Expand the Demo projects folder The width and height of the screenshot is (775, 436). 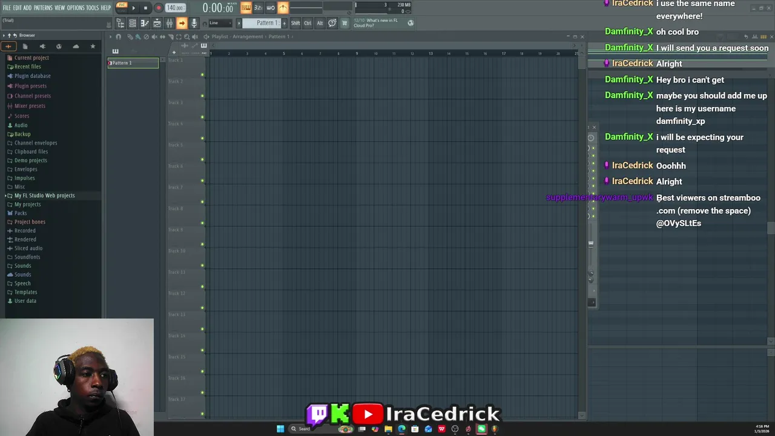(31, 160)
